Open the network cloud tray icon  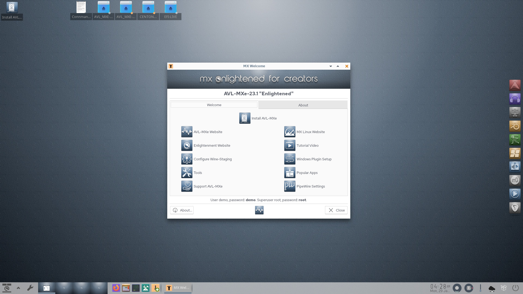click(492, 288)
